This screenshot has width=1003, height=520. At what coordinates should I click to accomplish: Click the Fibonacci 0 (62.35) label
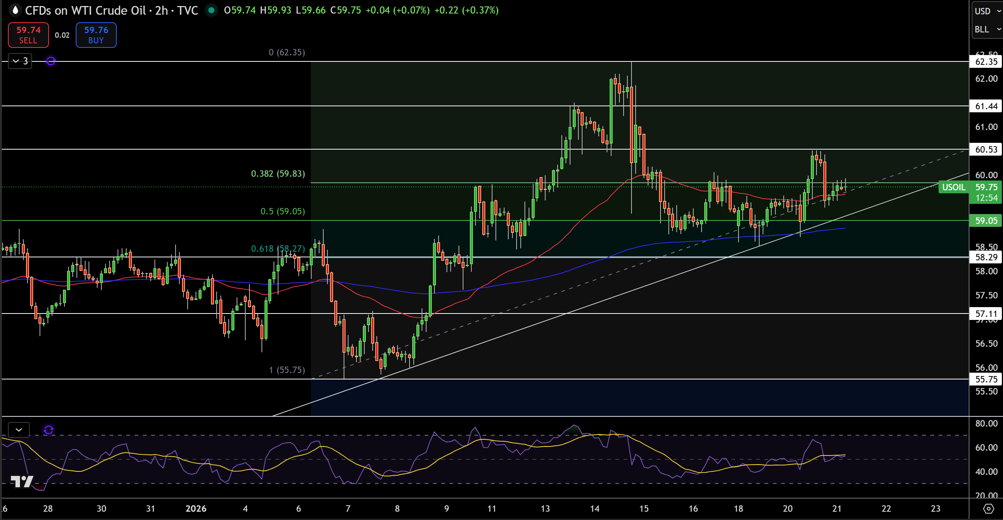(287, 52)
